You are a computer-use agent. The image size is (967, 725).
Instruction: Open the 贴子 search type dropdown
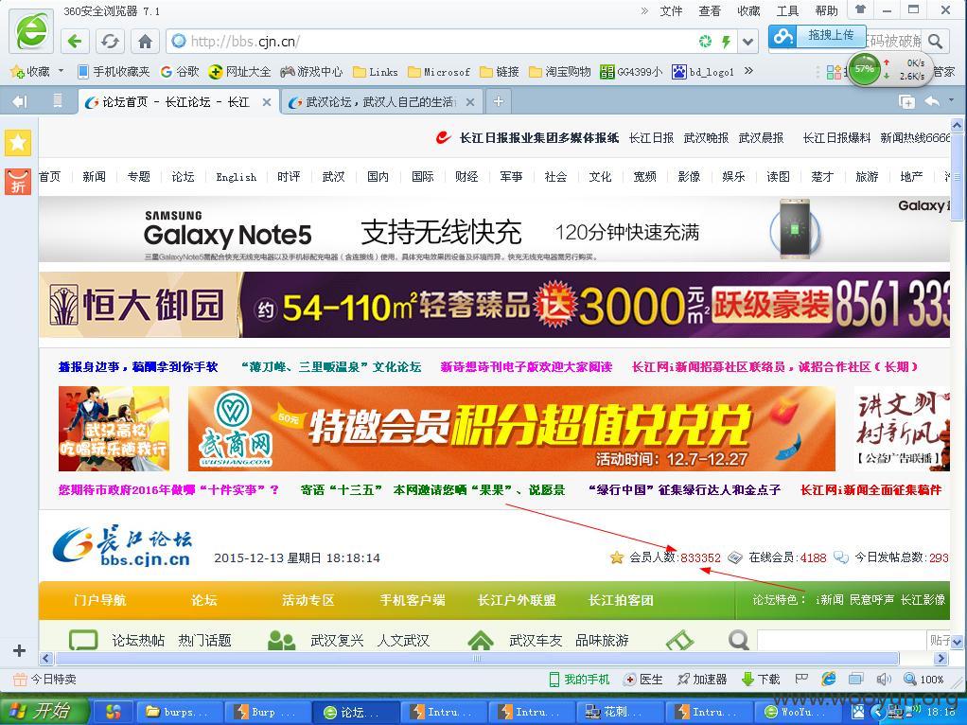(x=940, y=640)
